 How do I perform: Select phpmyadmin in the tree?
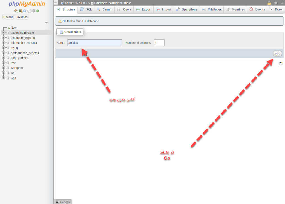pos(19,58)
